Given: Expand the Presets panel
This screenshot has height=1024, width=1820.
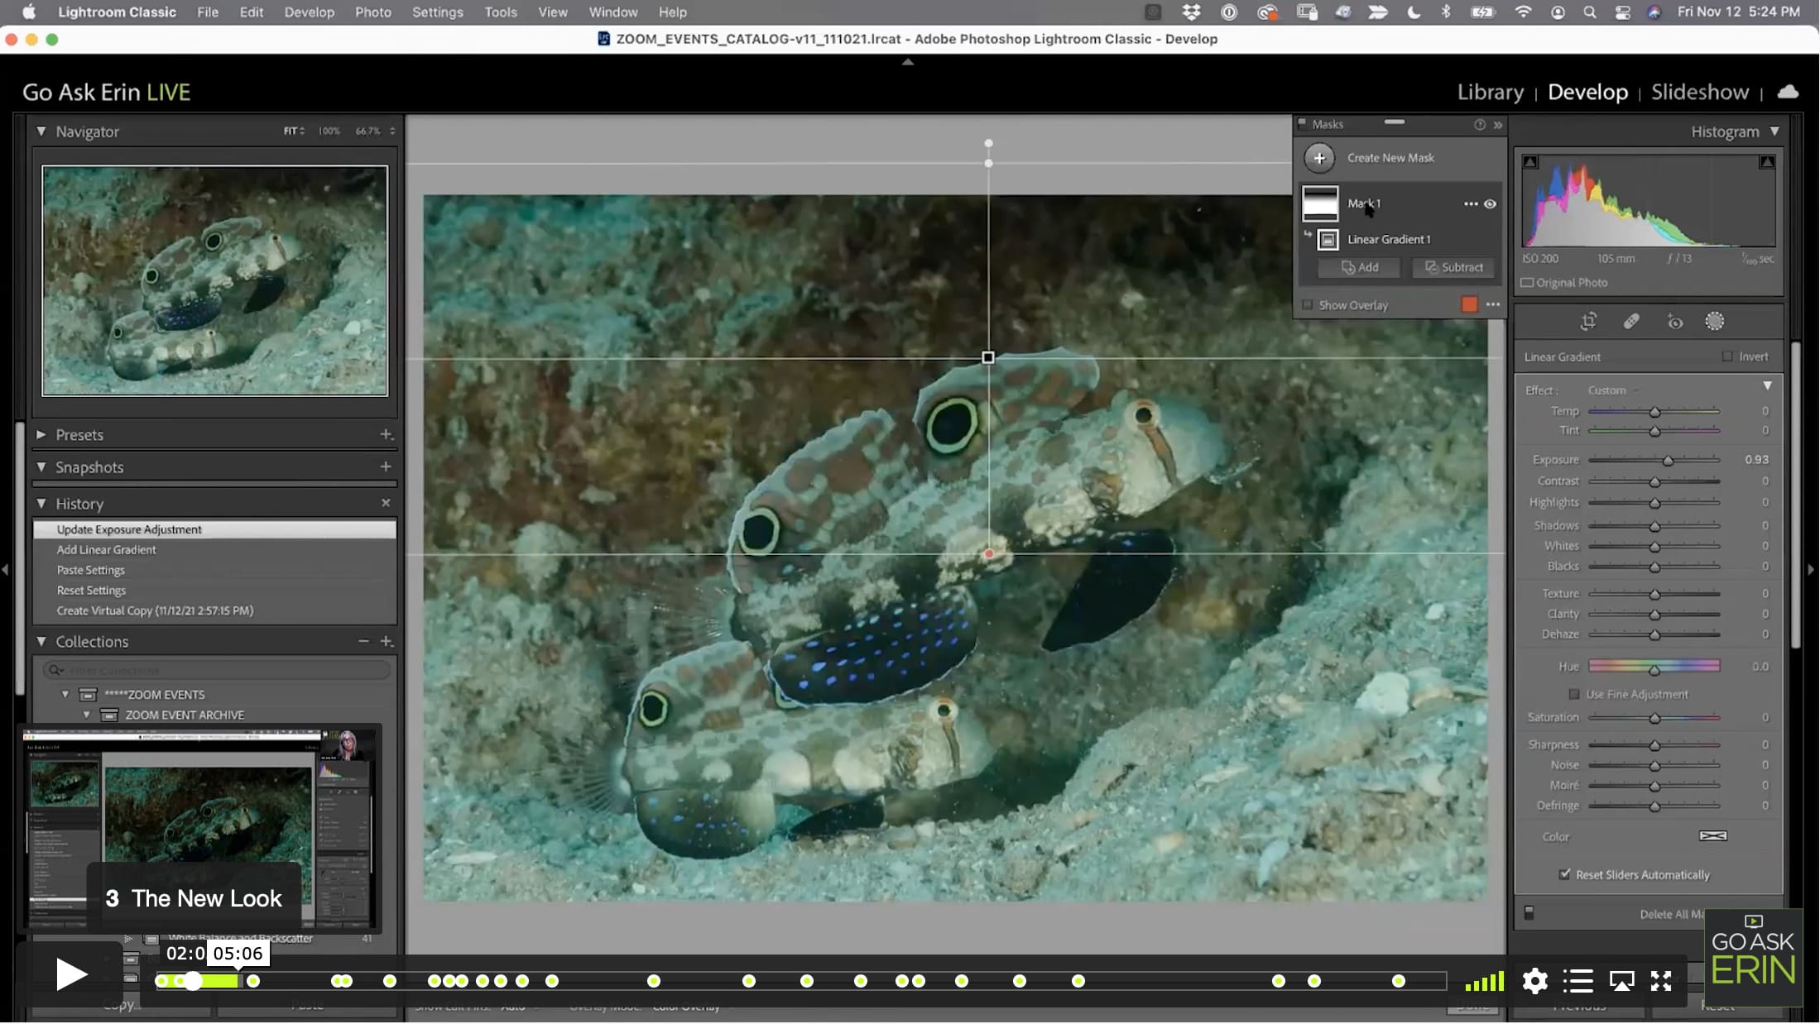Looking at the screenshot, I should pos(41,434).
